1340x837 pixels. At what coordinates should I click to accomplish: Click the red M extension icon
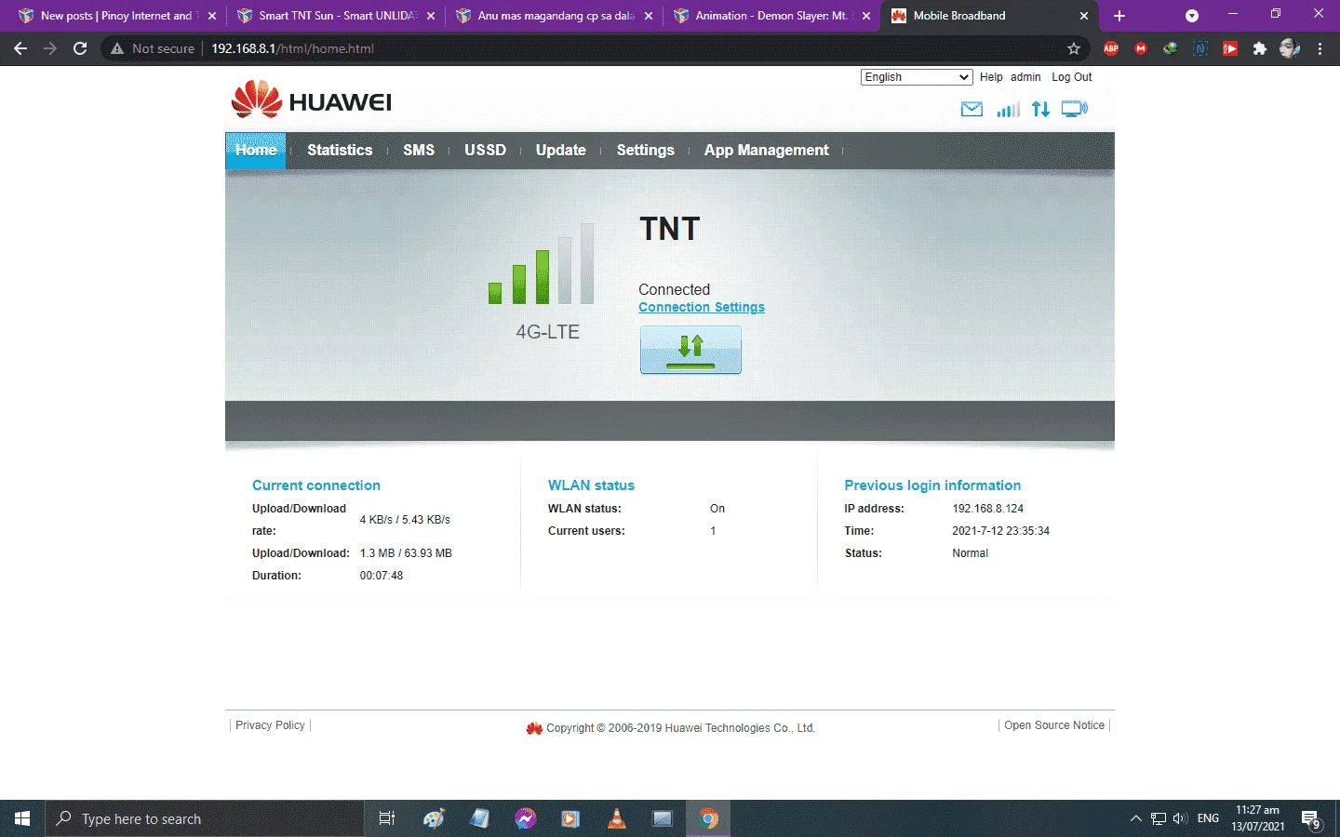point(1141,48)
